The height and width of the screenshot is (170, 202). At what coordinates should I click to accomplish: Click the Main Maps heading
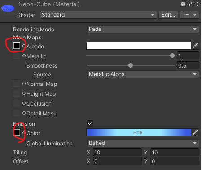click(x=27, y=38)
